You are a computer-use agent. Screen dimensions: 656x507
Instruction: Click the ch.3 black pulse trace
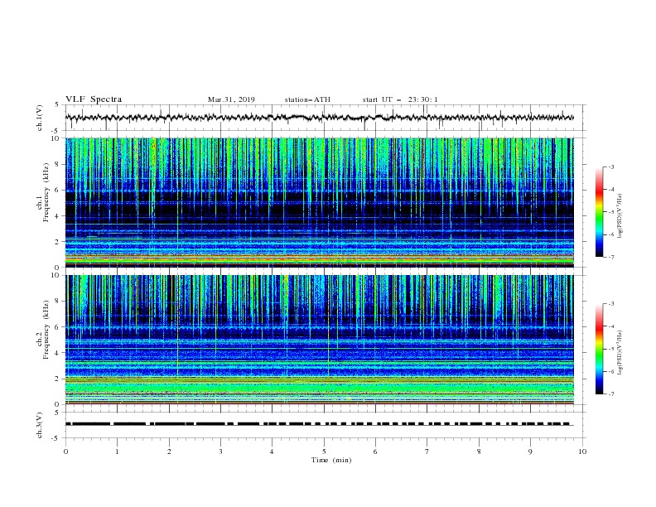point(319,424)
